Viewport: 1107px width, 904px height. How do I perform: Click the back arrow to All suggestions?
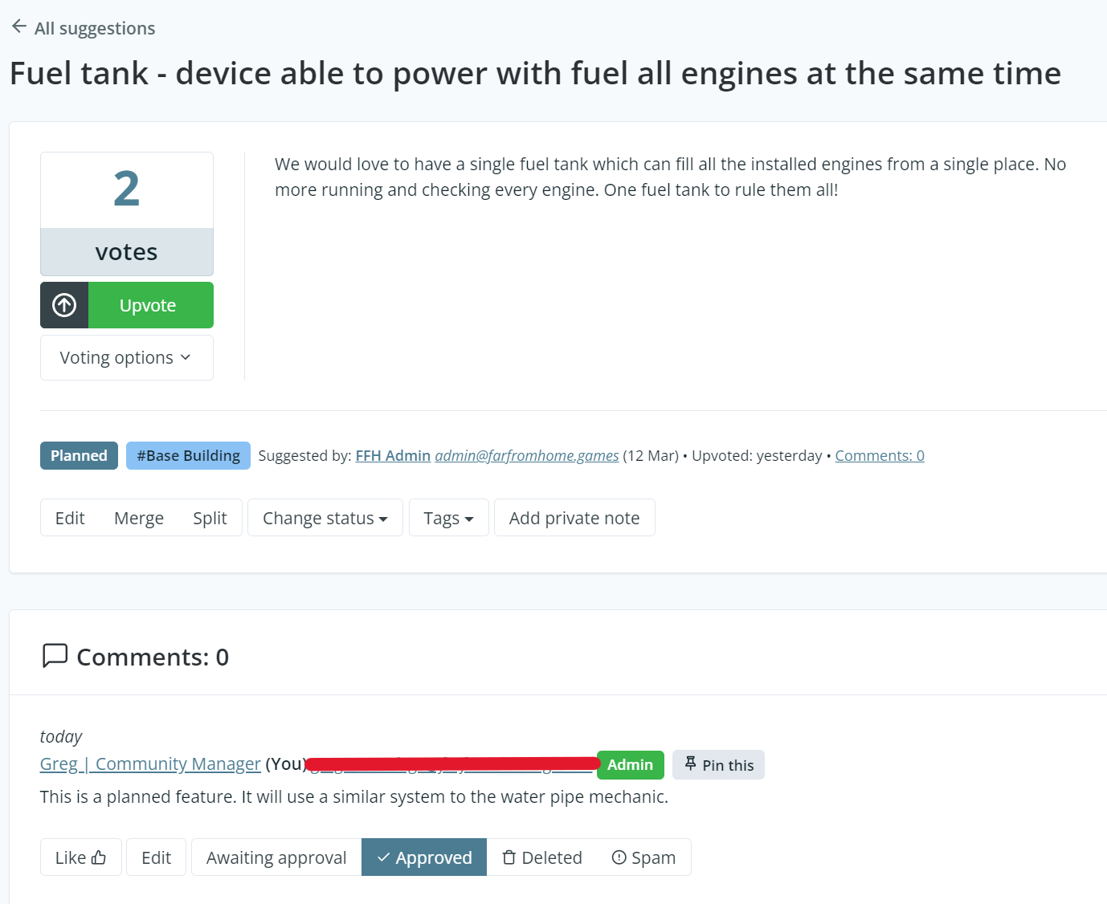(x=19, y=26)
